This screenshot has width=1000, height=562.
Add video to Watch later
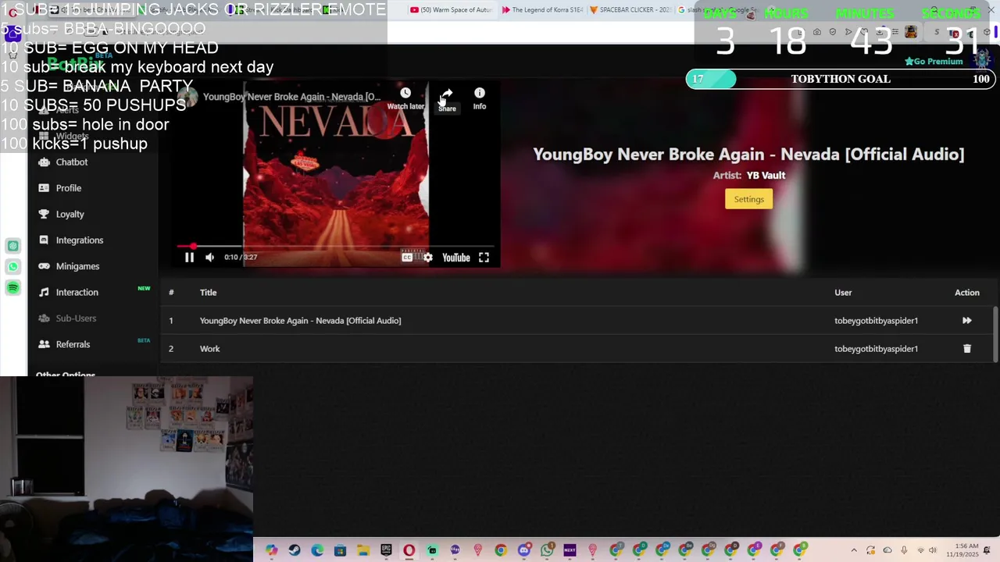tap(405, 98)
